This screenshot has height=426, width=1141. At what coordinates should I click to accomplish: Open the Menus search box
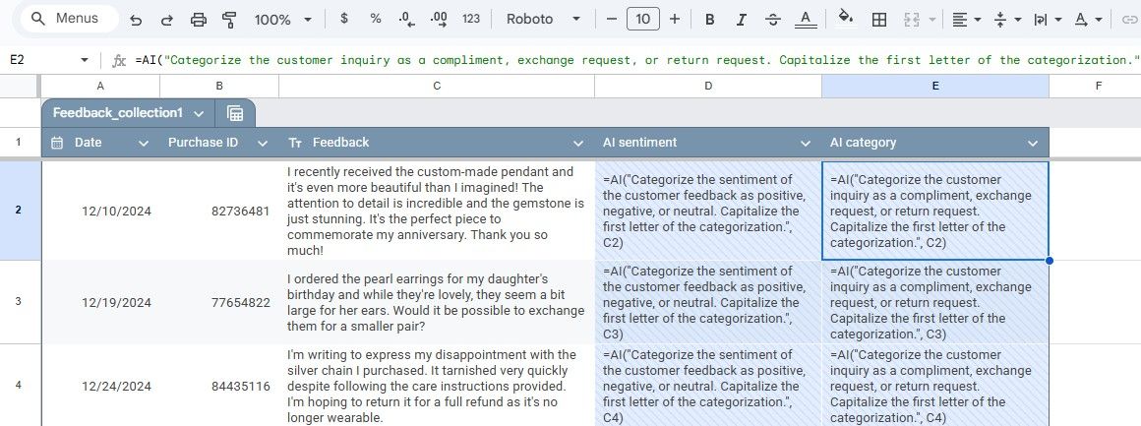pyautogui.click(x=70, y=19)
